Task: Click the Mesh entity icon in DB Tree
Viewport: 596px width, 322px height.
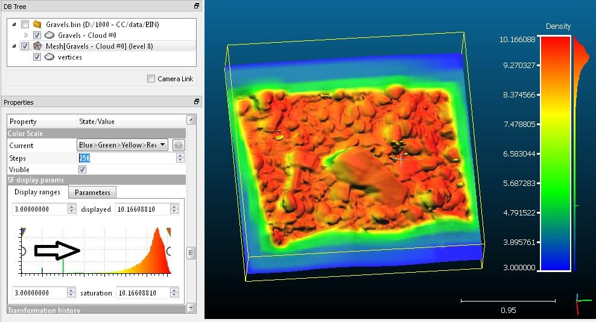Action: tap(37, 46)
